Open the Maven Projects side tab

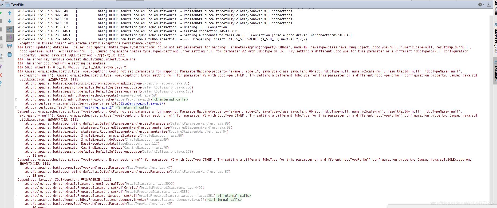(x=495, y=38)
